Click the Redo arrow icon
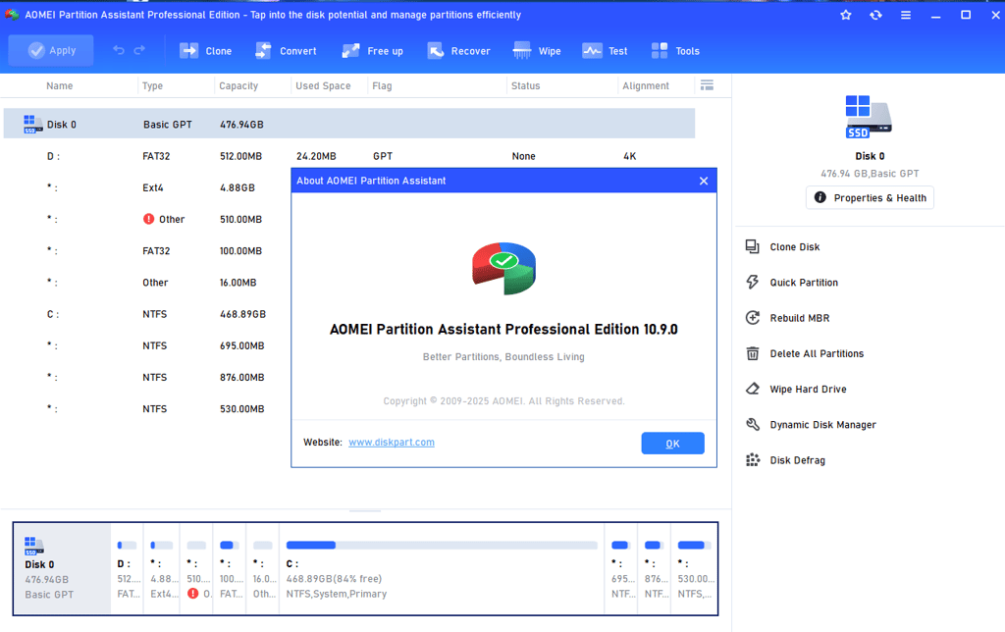 (x=139, y=50)
